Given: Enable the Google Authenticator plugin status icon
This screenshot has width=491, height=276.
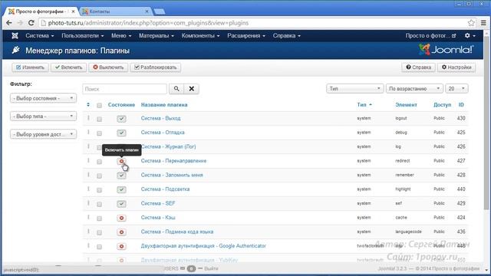Looking at the screenshot, I should 121,246.
